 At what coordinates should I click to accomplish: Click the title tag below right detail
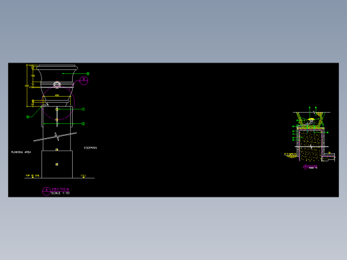[310, 167]
